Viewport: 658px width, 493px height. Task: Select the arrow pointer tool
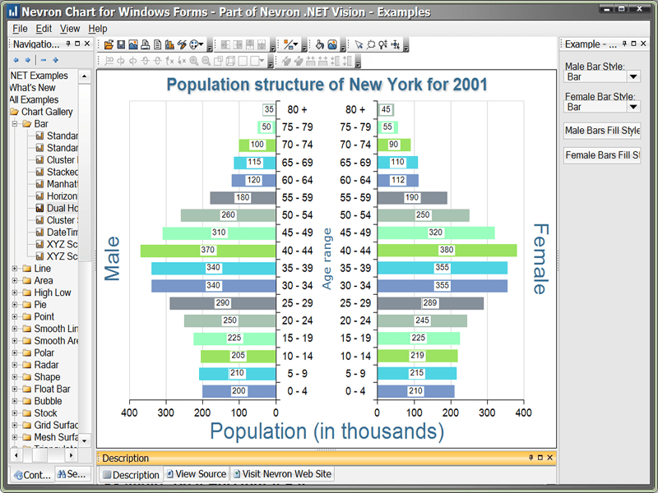click(x=359, y=44)
